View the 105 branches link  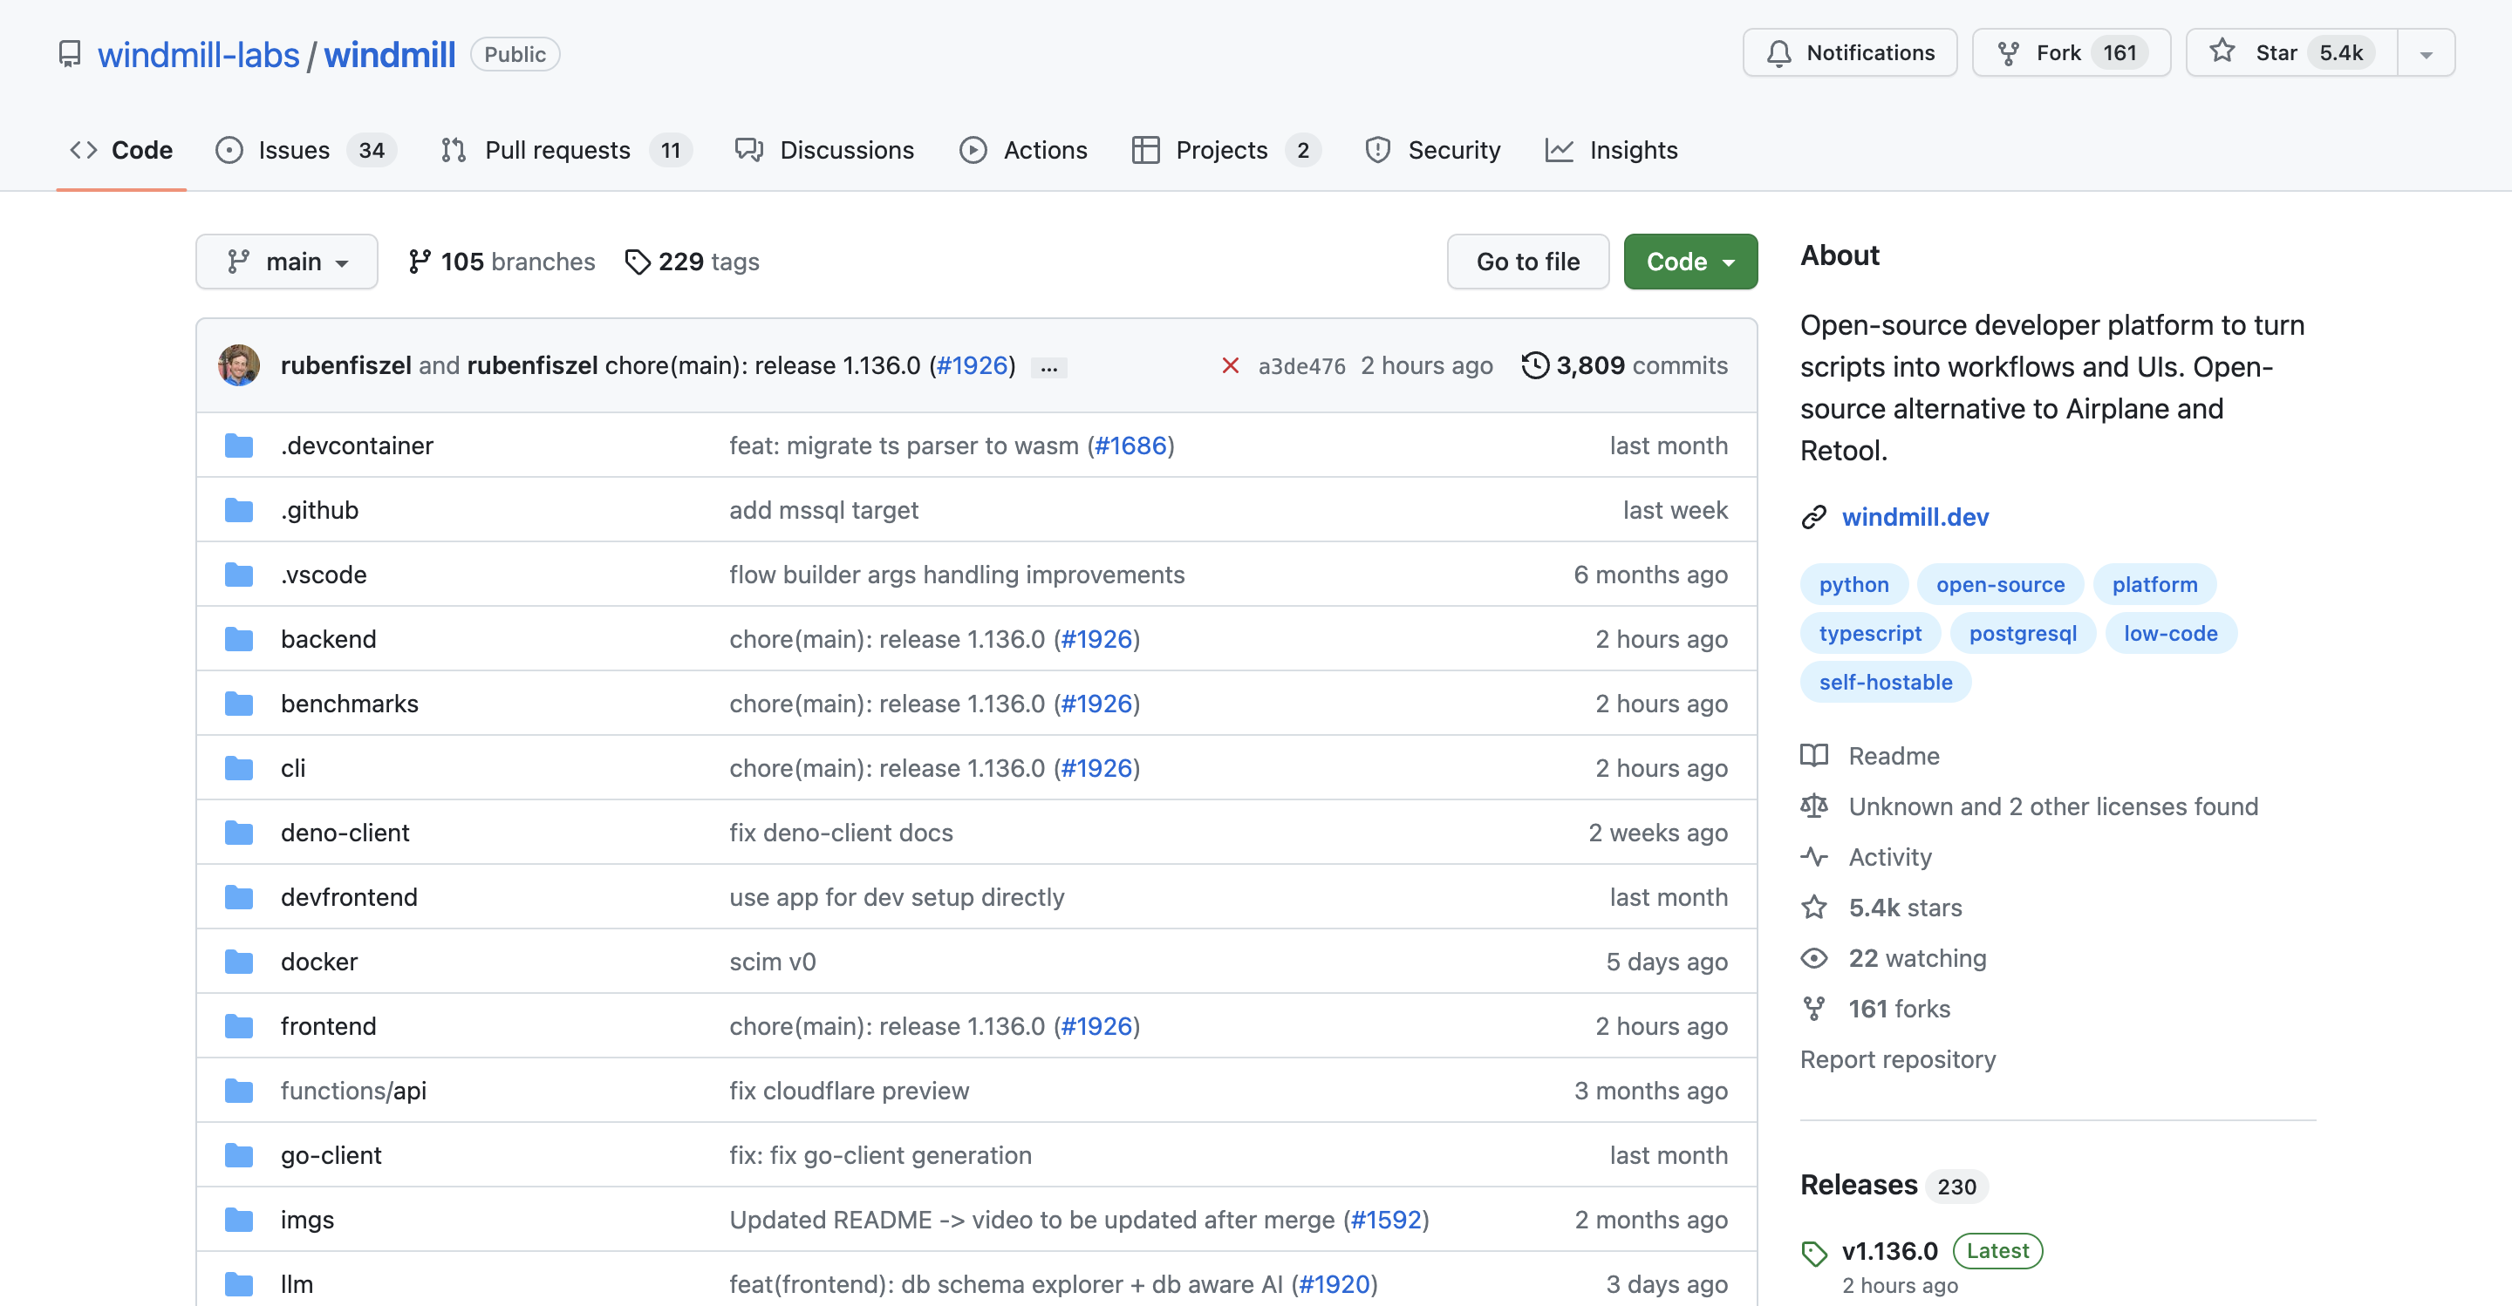pos(502,262)
